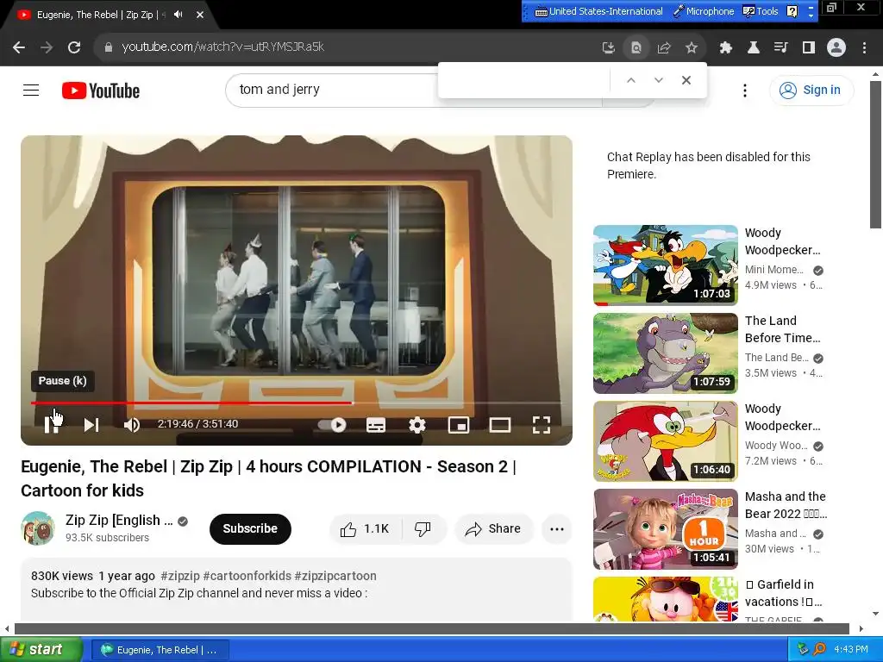Open video player settings gear

(417, 425)
